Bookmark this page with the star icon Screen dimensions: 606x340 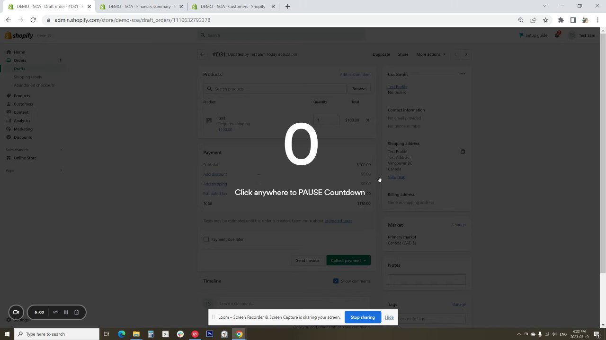click(545, 20)
